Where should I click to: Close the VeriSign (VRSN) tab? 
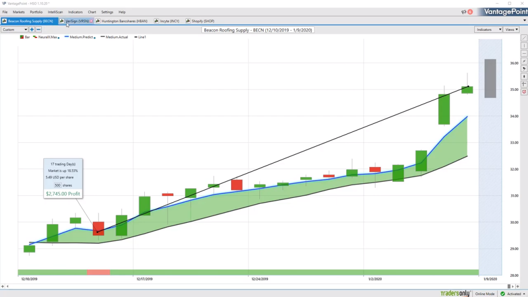pos(91,21)
